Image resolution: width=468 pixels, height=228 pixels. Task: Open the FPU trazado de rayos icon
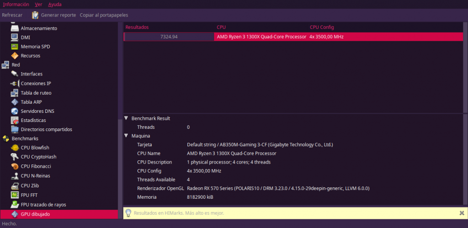pos(15,205)
